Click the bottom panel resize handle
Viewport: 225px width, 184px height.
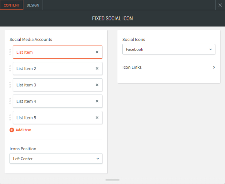click(x=112, y=180)
